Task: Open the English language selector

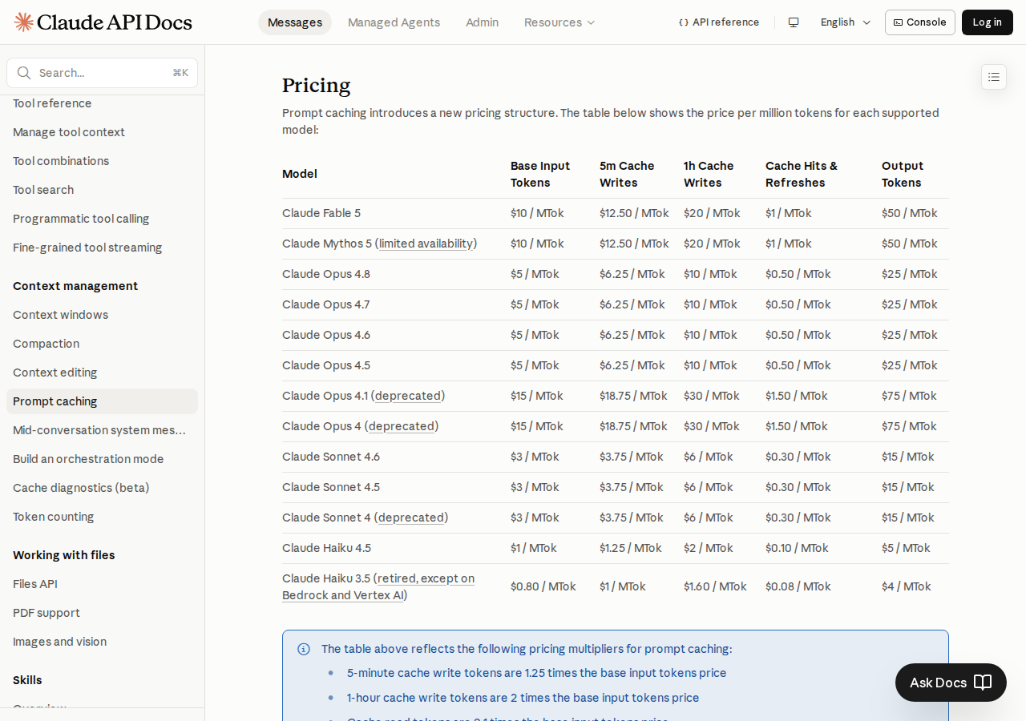Action: (x=846, y=22)
